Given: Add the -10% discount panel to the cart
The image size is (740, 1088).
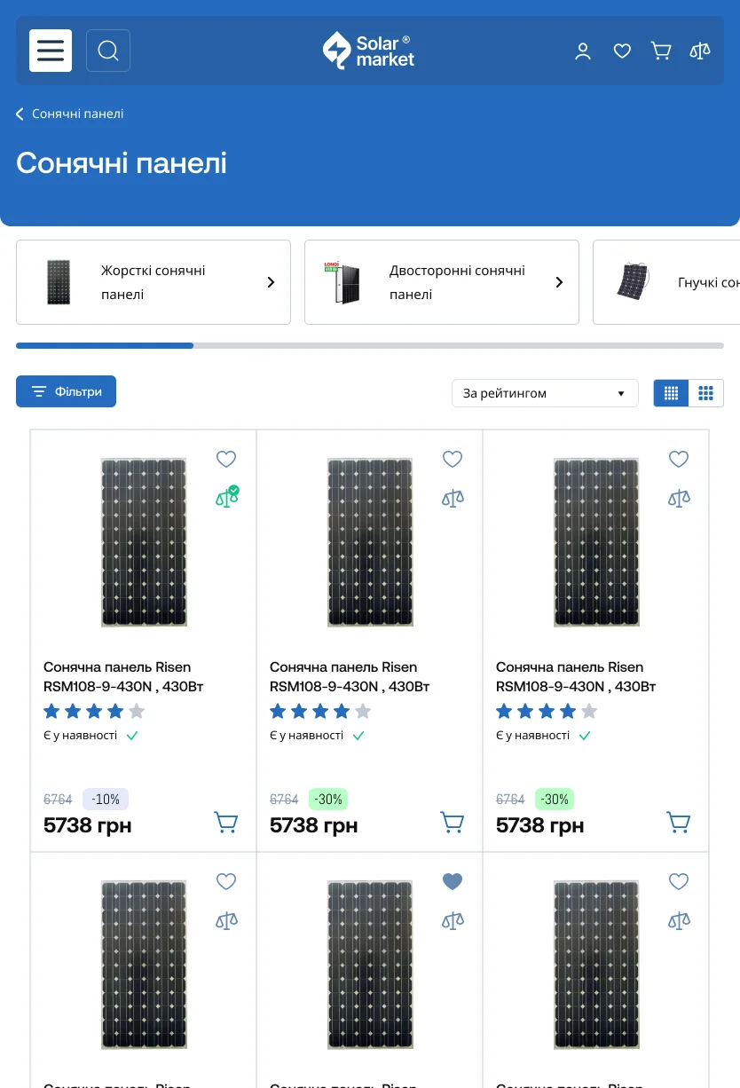Looking at the screenshot, I should 226,823.
